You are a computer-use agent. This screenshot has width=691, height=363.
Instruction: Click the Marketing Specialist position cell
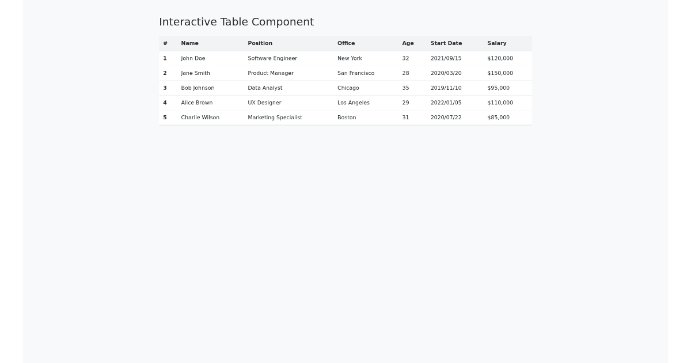(x=288, y=118)
